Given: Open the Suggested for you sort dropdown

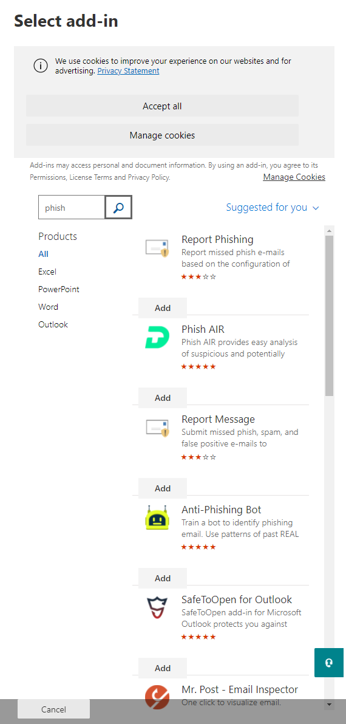Looking at the screenshot, I should [273, 207].
